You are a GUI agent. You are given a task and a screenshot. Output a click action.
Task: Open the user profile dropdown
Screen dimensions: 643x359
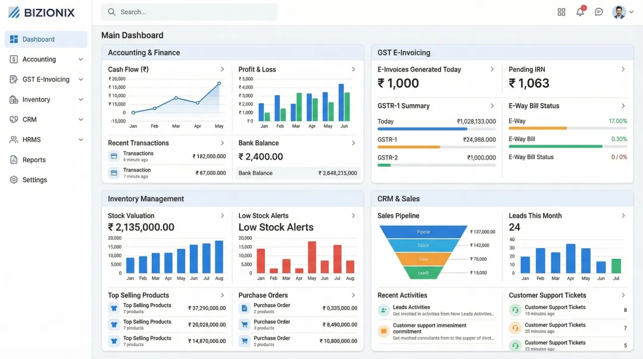[x=623, y=12]
